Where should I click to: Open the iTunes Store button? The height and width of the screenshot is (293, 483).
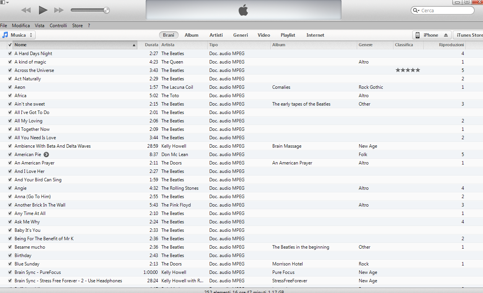pos(469,35)
